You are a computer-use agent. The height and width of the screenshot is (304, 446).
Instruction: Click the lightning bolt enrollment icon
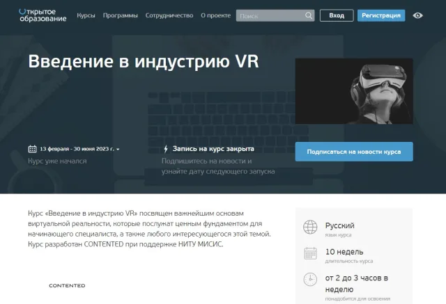click(x=166, y=149)
